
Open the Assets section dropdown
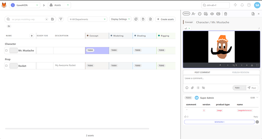[x=59, y=5]
